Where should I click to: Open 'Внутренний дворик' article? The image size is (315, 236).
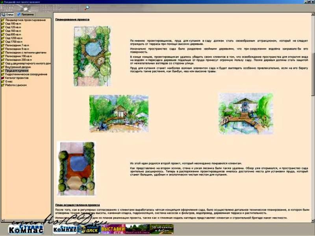(x=17, y=67)
